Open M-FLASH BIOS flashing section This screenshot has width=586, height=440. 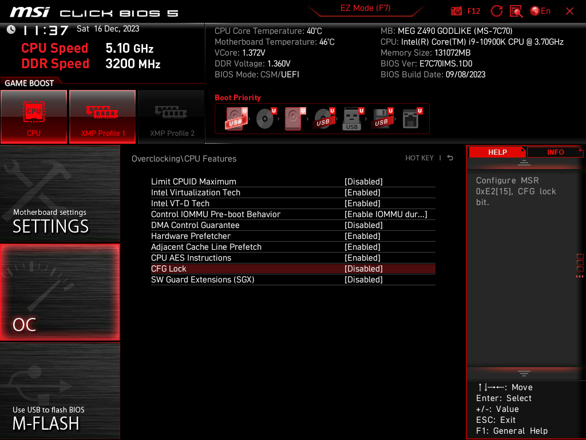point(60,391)
